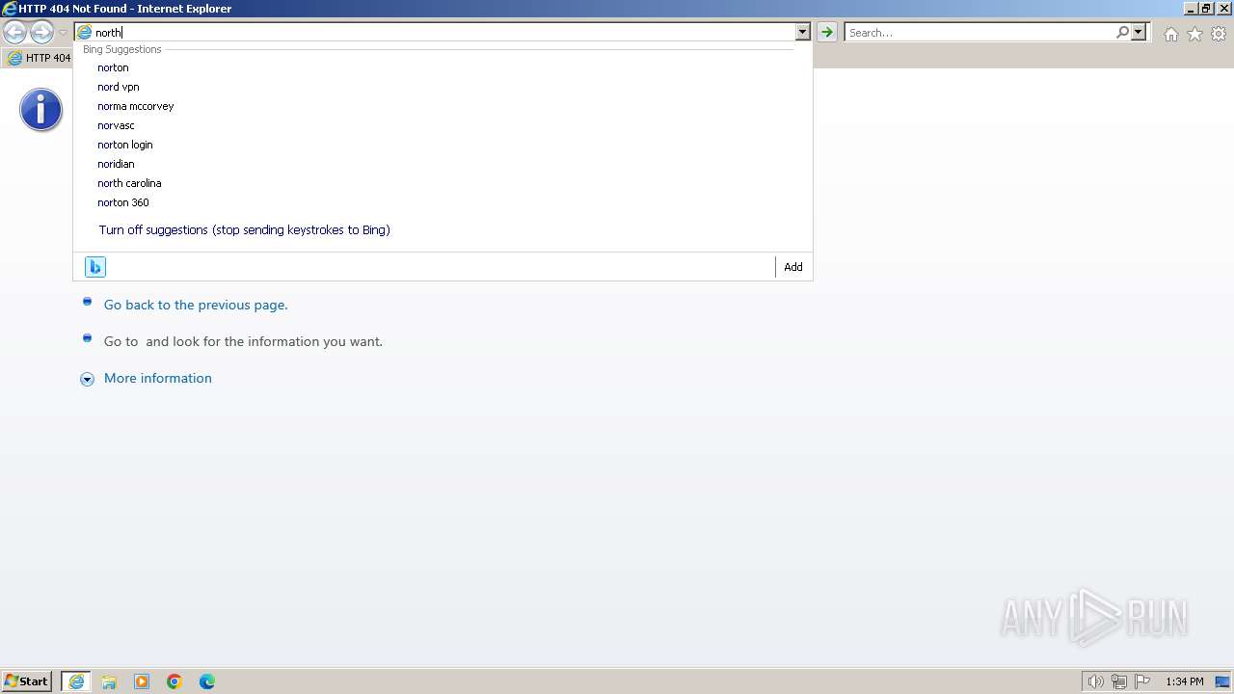Choose the 'noridian' suggestion

[x=443, y=164]
